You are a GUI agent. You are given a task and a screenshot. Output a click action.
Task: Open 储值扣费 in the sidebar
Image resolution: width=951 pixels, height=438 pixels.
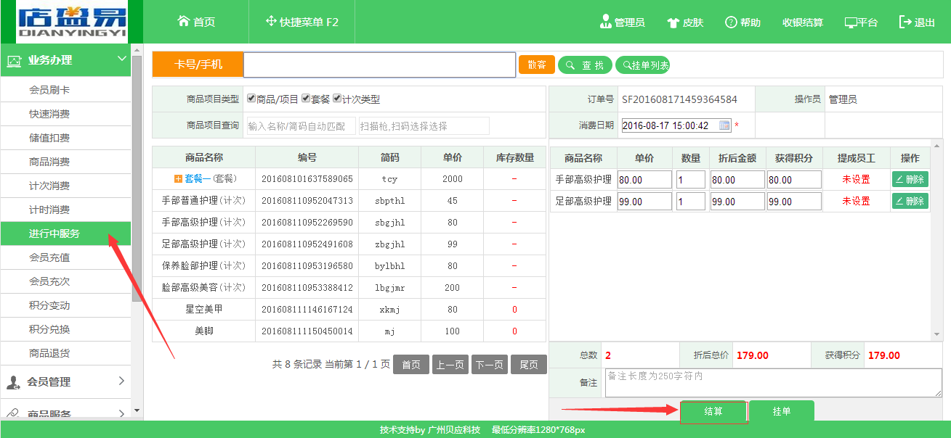65,138
